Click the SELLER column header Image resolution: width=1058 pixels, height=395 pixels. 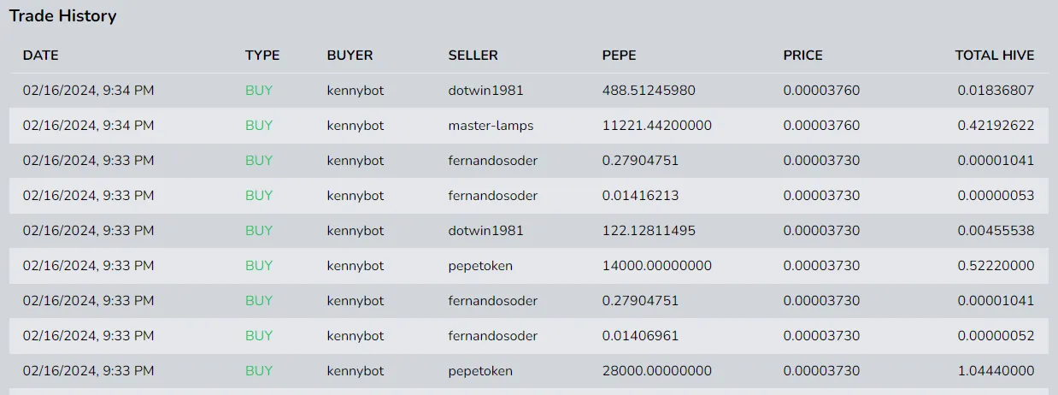tap(473, 56)
